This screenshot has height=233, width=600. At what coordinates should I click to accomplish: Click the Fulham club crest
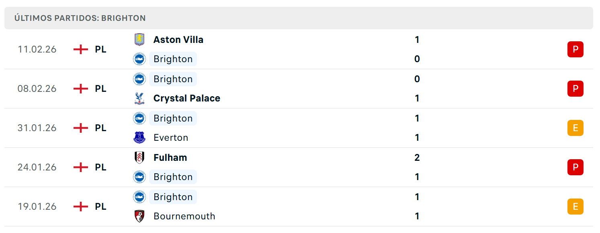coord(139,158)
